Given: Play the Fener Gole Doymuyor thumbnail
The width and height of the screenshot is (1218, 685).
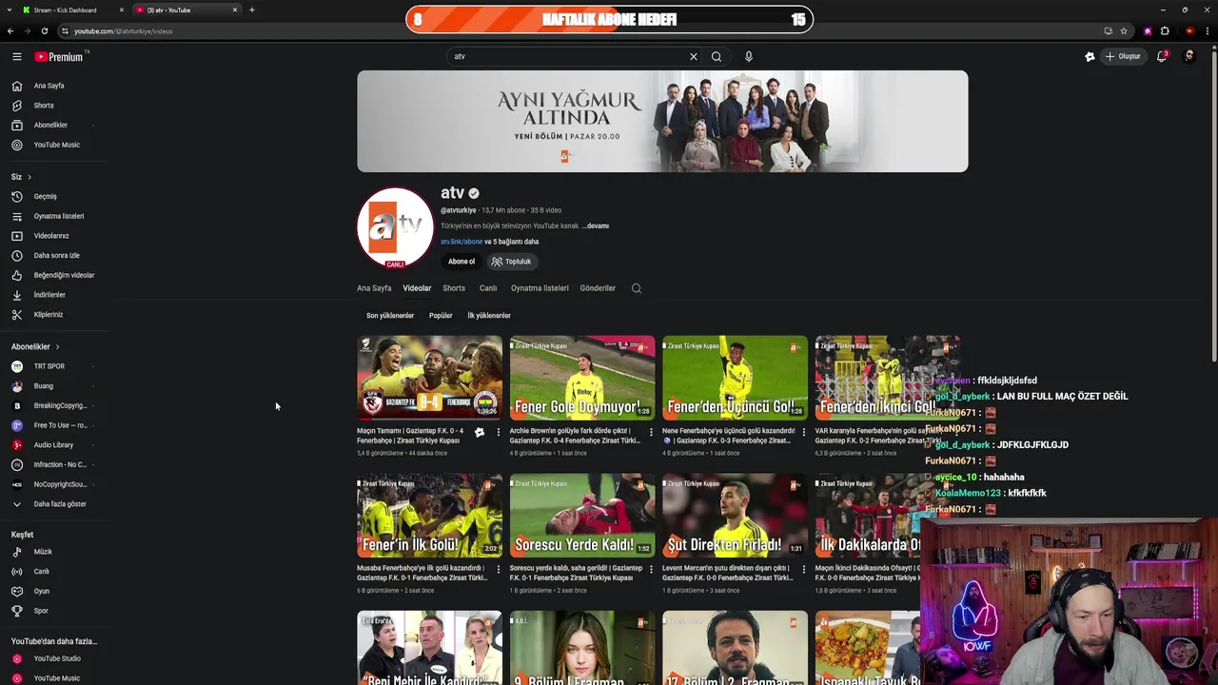Looking at the screenshot, I should click(582, 378).
